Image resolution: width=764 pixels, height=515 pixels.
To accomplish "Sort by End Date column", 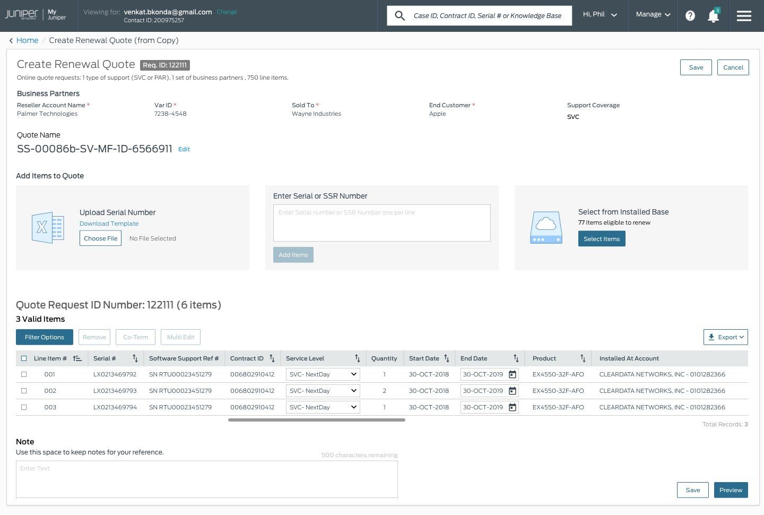I will point(516,358).
